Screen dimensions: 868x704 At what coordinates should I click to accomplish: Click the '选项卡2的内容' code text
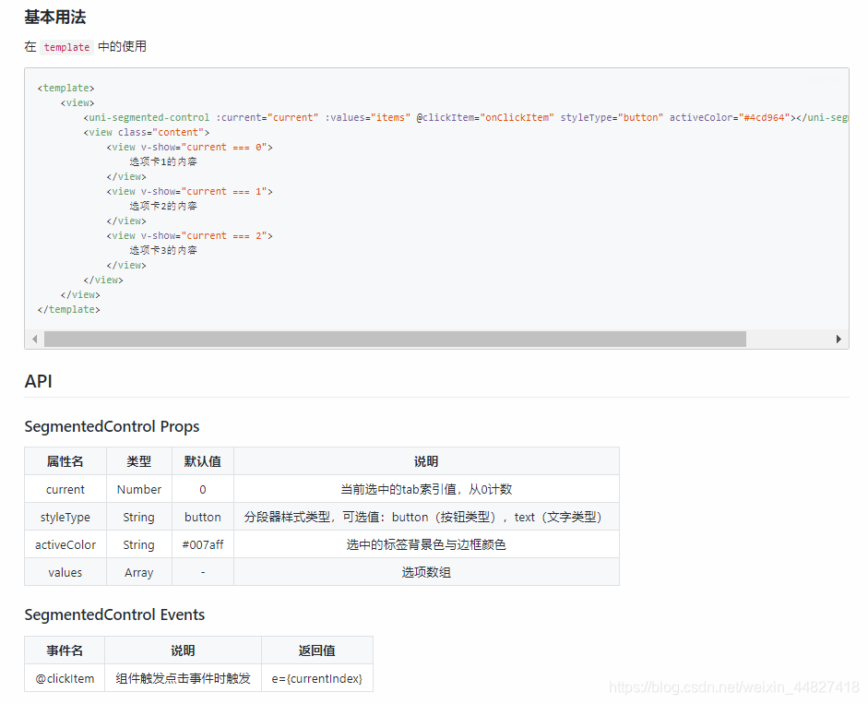(x=163, y=206)
